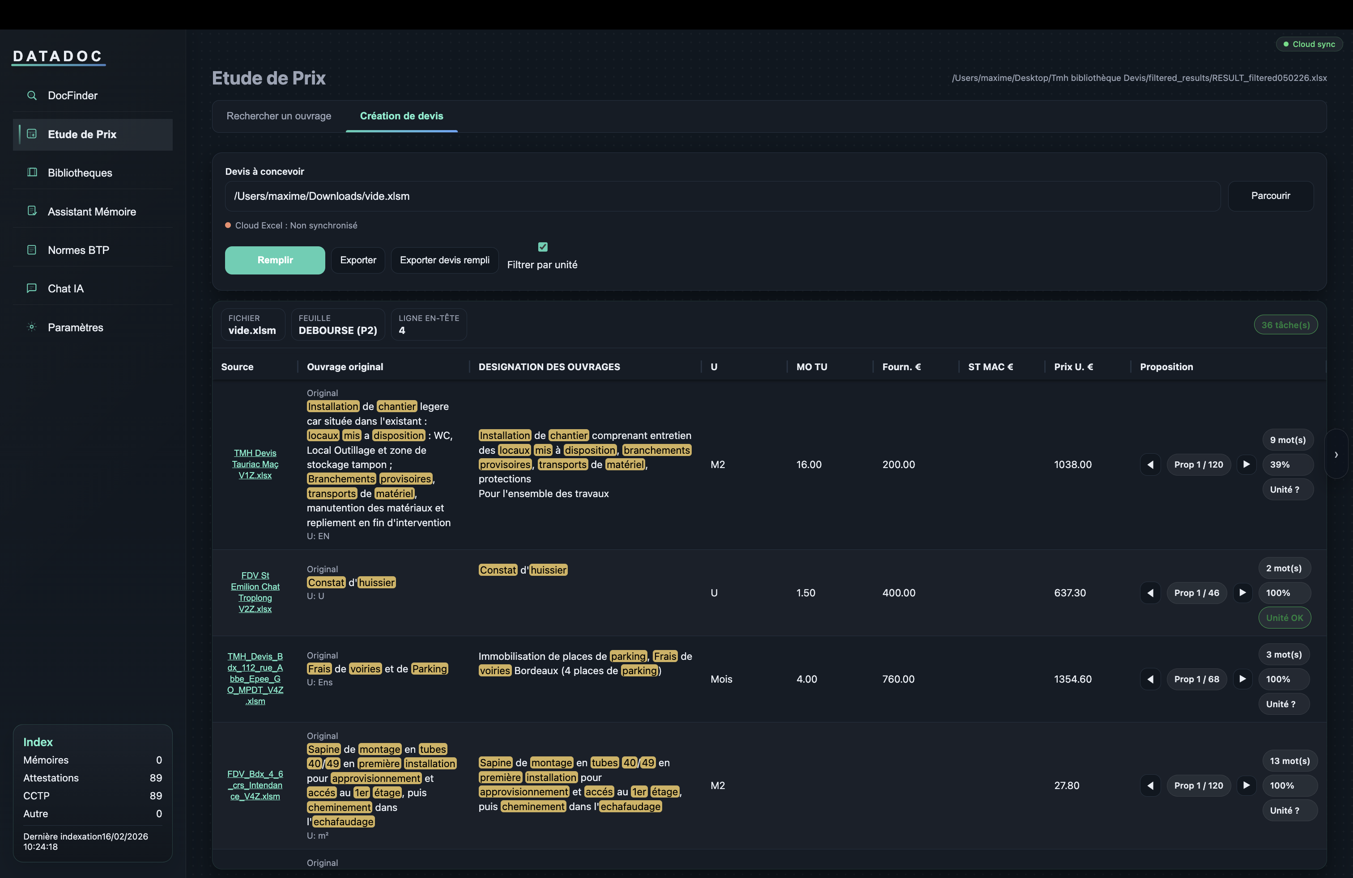
Task: Select the Création de devis tab
Action: pyautogui.click(x=401, y=116)
